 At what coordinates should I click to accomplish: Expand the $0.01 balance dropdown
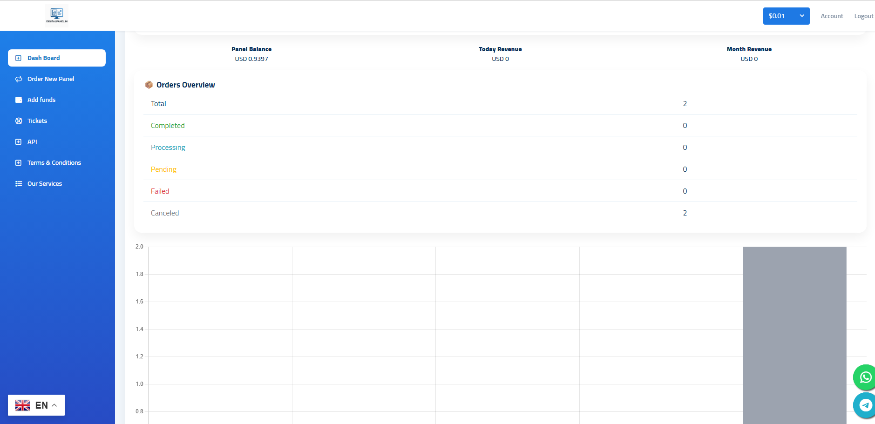(786, 16)
